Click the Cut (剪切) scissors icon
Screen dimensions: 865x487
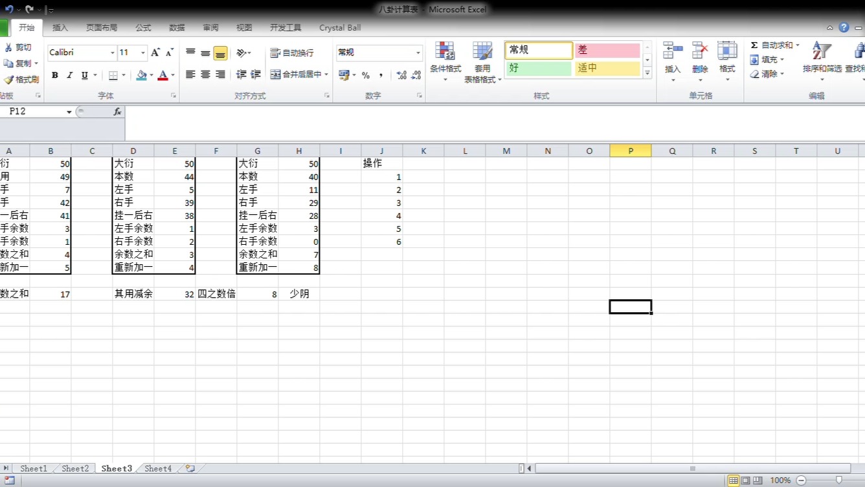[x=8, y=47]
